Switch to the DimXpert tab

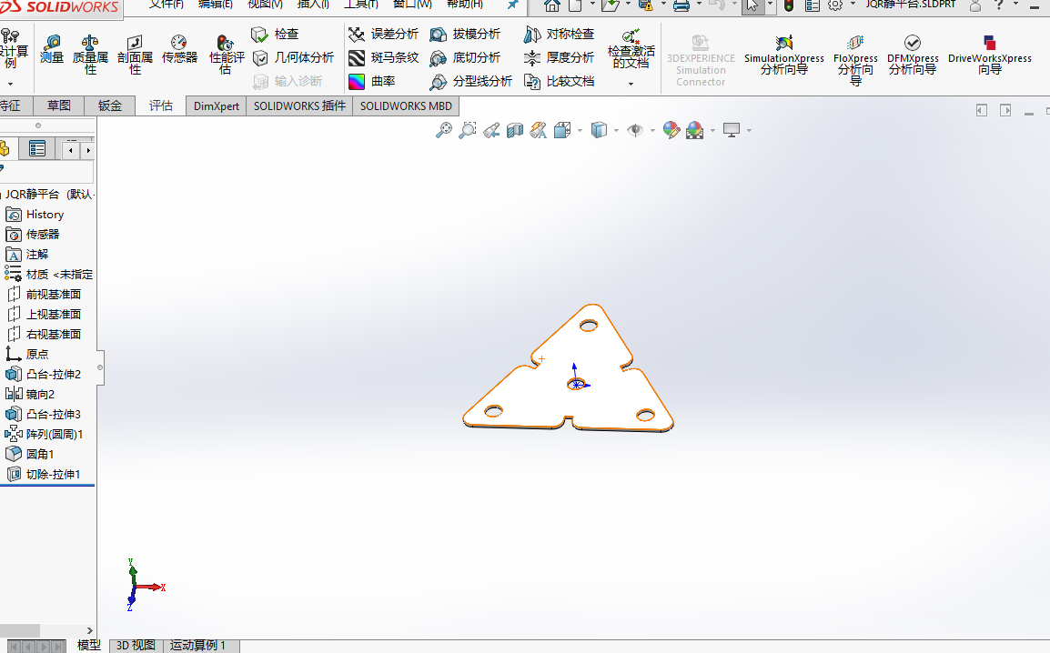(217, 105)
